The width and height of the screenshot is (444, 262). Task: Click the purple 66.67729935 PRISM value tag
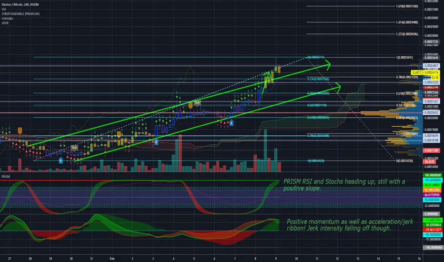[x=432, y=195]
